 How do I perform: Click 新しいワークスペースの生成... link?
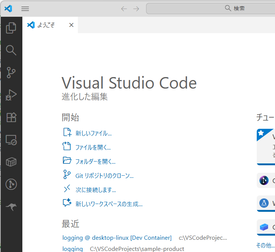point(109,204)
